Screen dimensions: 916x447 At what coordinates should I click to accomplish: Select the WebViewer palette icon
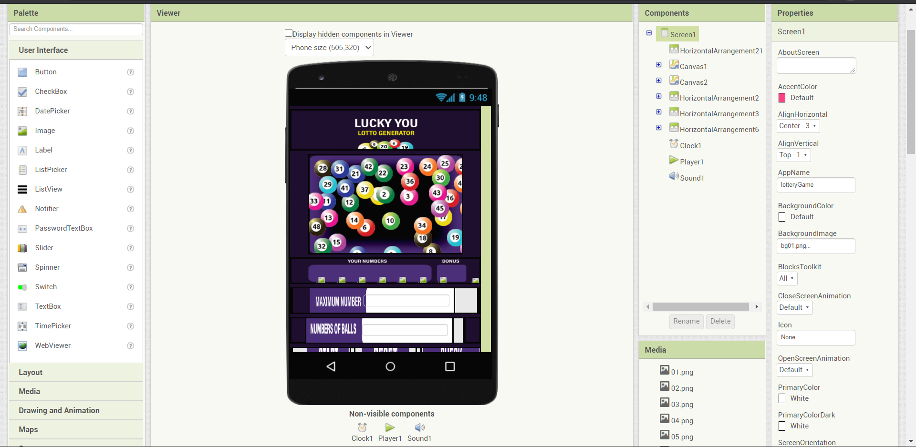[x=22, y=346]
